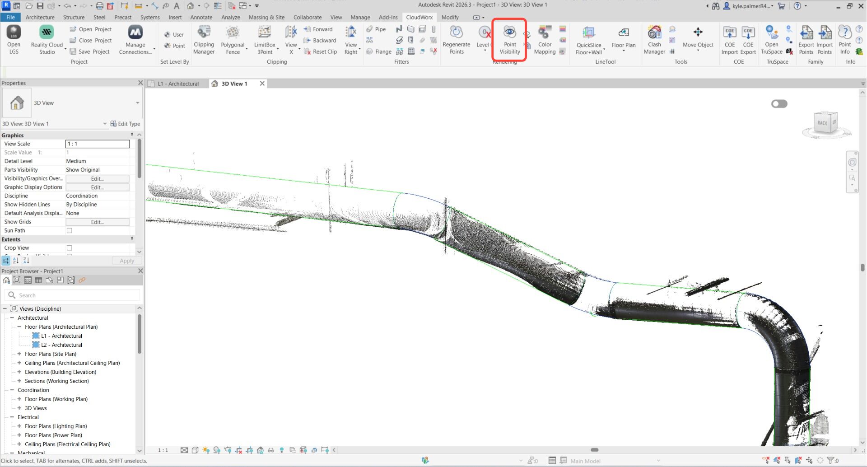Click the Edit Type button
867x467 pixels.
126,124
